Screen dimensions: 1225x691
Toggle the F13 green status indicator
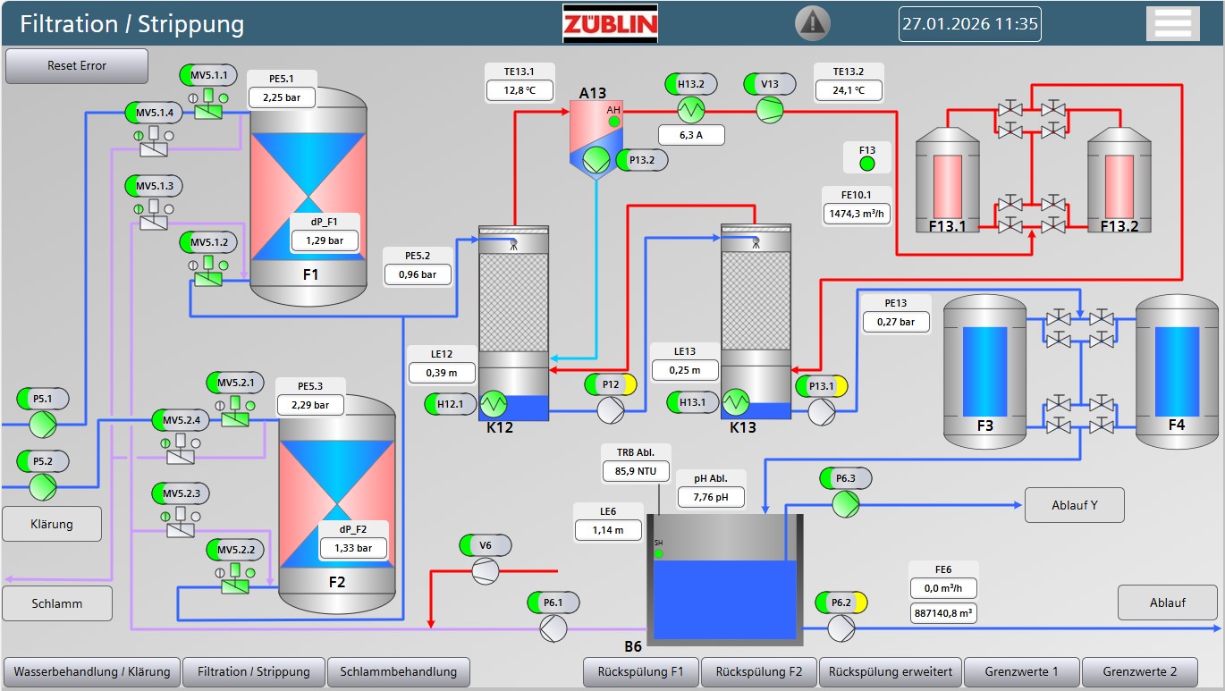(x=866, y=164)
